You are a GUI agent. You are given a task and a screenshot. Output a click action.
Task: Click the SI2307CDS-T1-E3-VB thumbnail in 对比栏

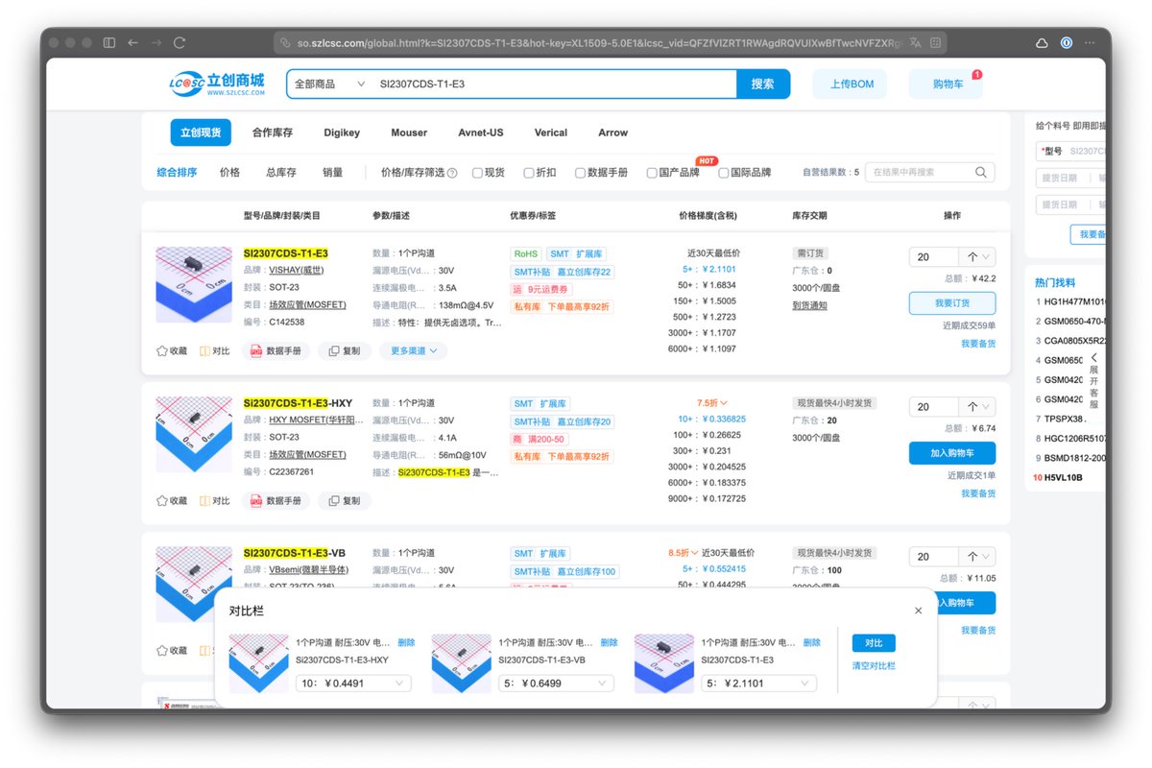(x=462, y=663)
